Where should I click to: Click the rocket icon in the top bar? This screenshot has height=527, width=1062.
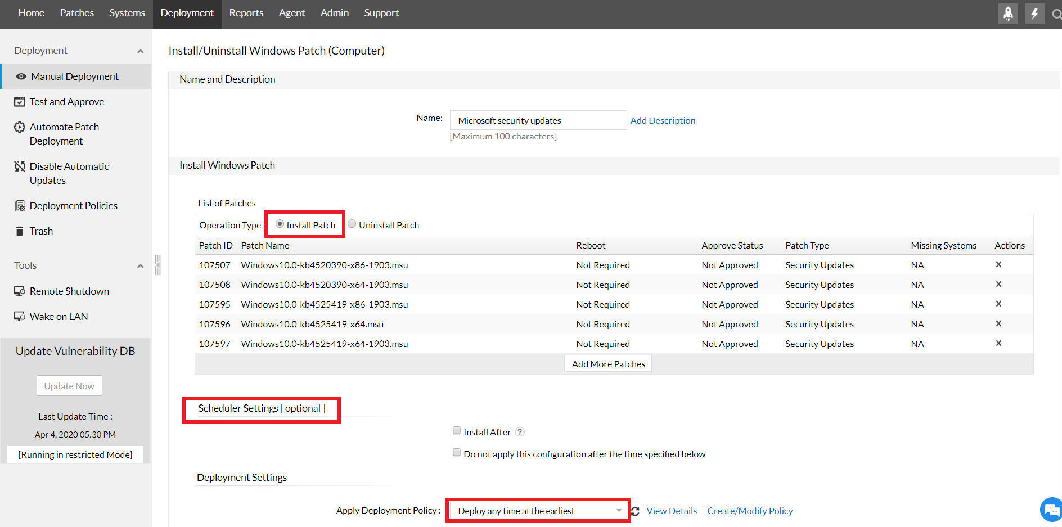point(1008,13)
